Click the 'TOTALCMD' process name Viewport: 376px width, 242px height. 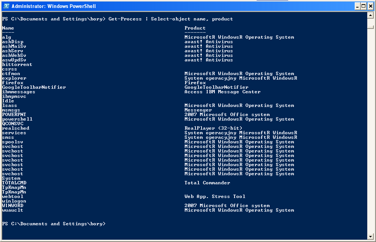click(14, 183)
